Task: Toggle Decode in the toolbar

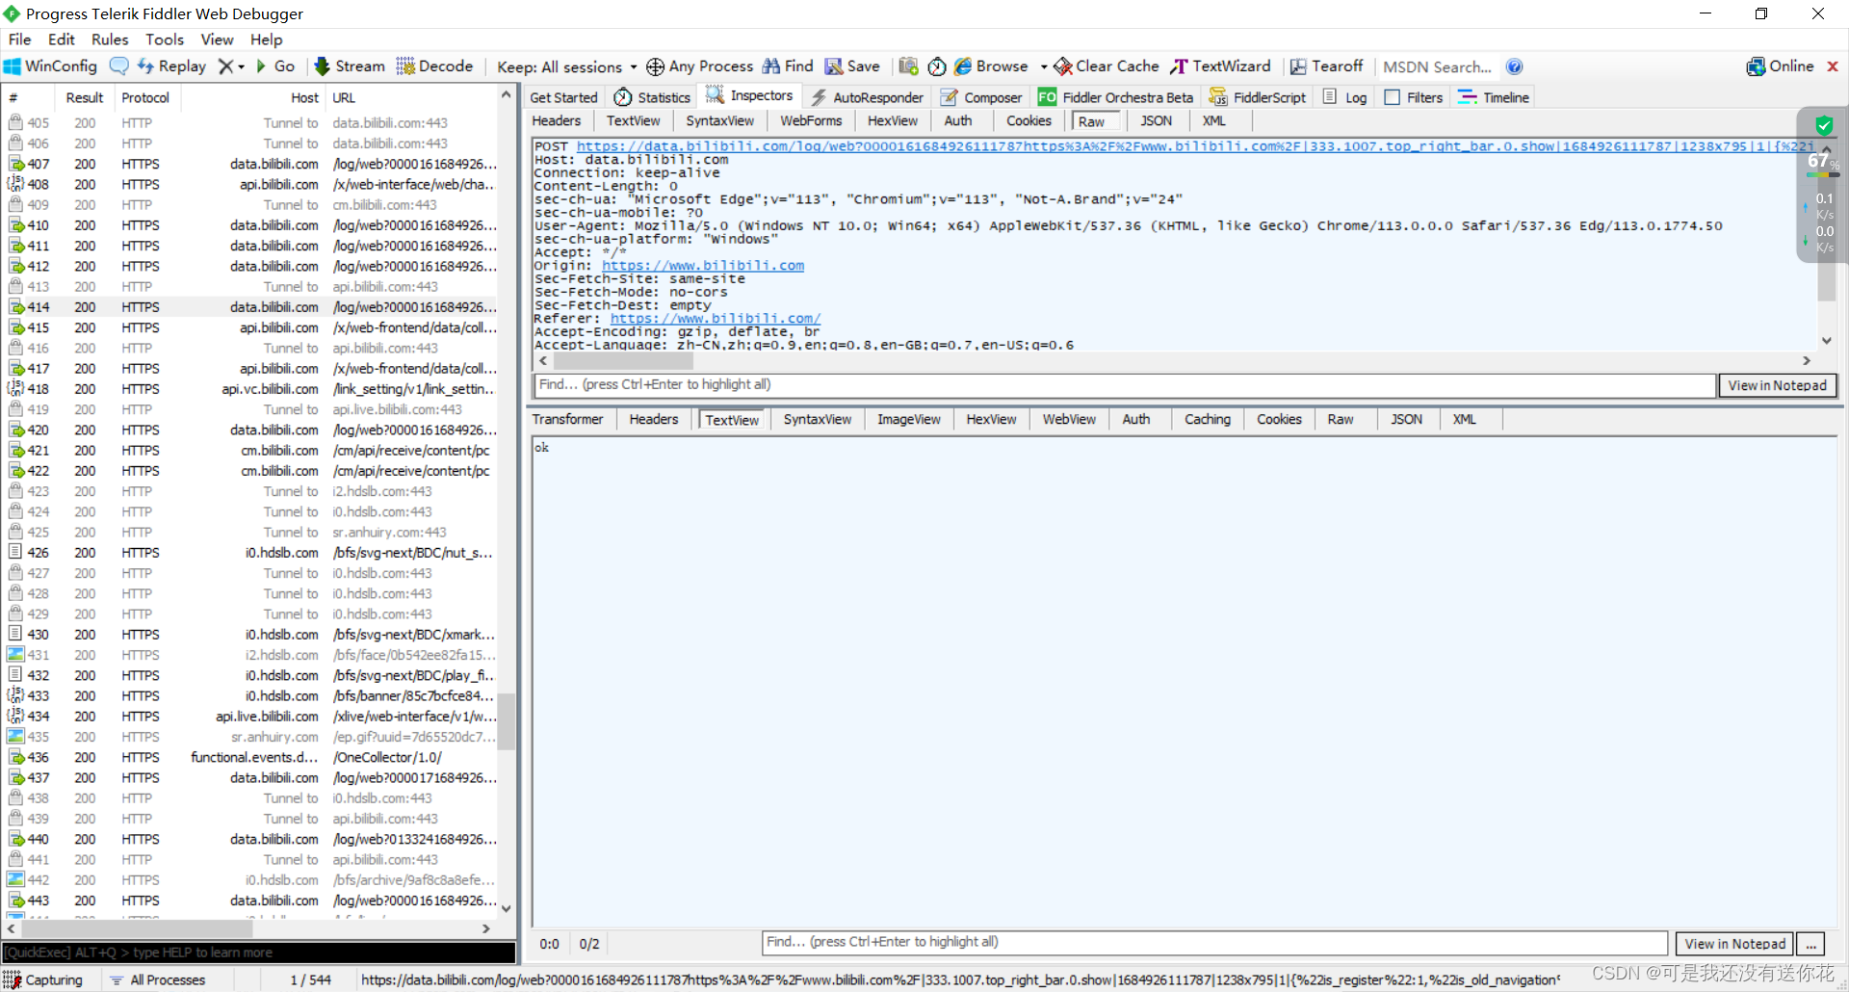Action: click(434, 65)
